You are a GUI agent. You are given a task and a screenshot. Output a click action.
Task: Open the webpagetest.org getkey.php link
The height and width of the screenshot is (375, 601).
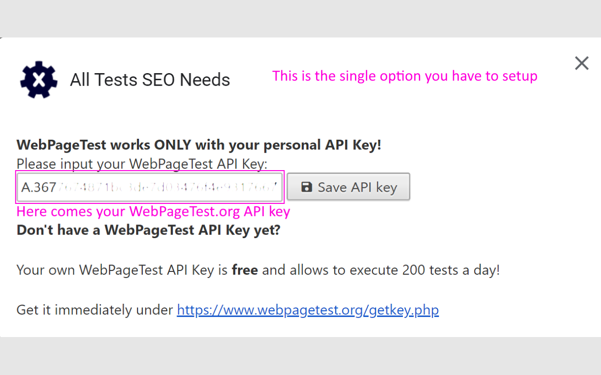tap(308, 309)
